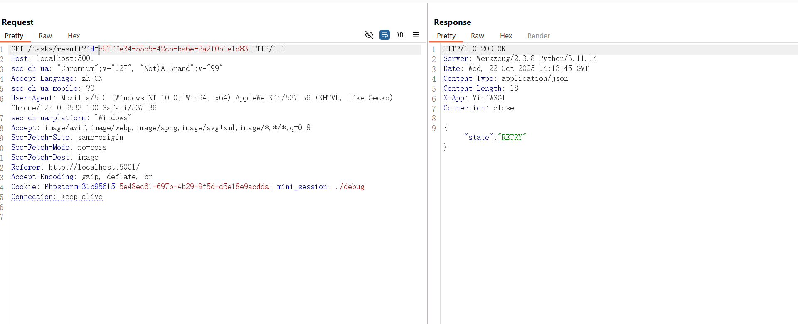Switch to the Request Raw tab
This screenshot has width=798, height=324.
tap(45, 36)
